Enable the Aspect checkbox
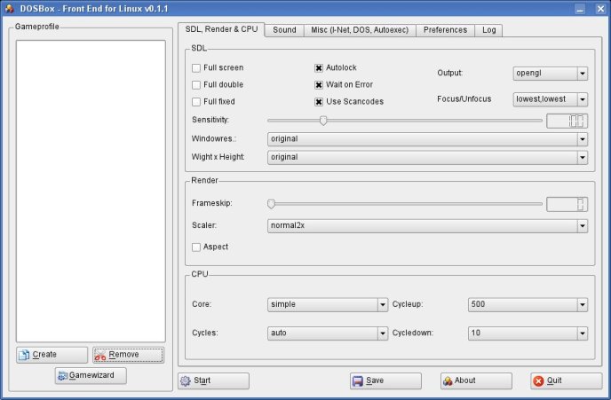This screenshot has width=611, height=400. click(x=196, y=247)
